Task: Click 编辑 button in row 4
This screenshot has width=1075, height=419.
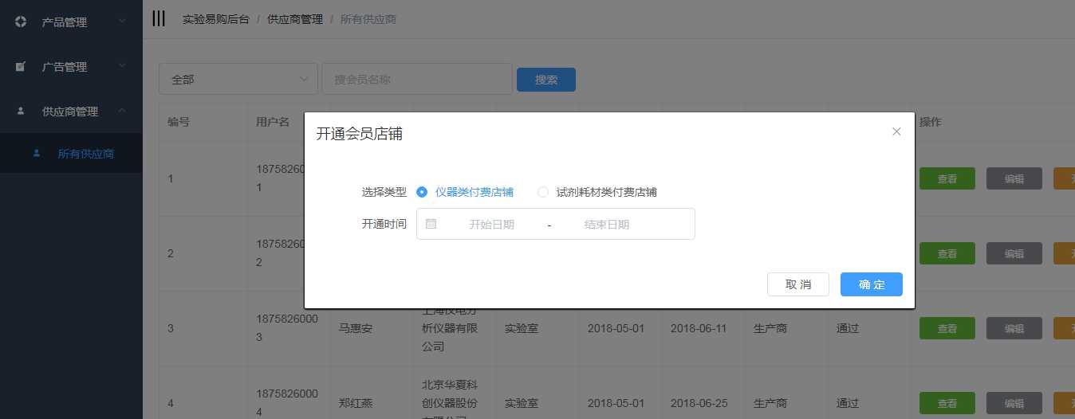Action: (1014, 403)
